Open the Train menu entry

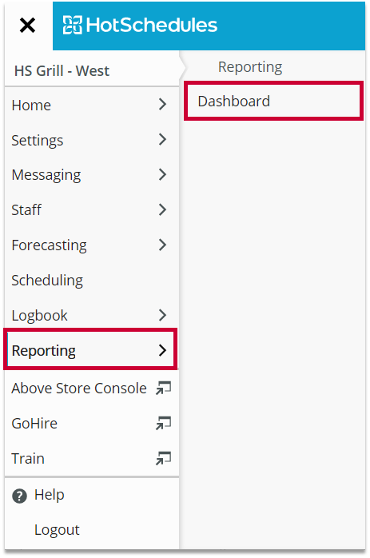pyautogui.click(x=91, y=458)
